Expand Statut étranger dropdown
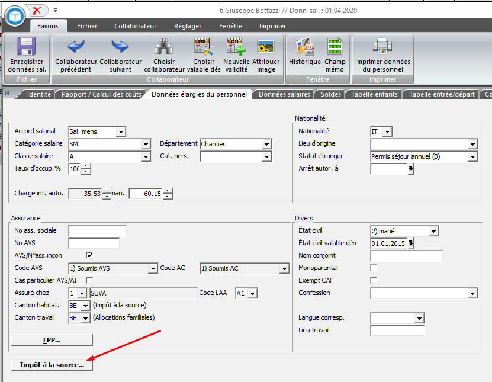The image size is (492, 382). tap(472, 156)
